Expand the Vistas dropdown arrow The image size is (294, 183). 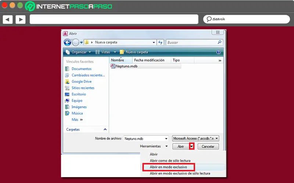click(115, 52)
